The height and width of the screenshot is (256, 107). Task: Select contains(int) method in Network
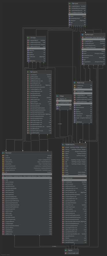39,75
